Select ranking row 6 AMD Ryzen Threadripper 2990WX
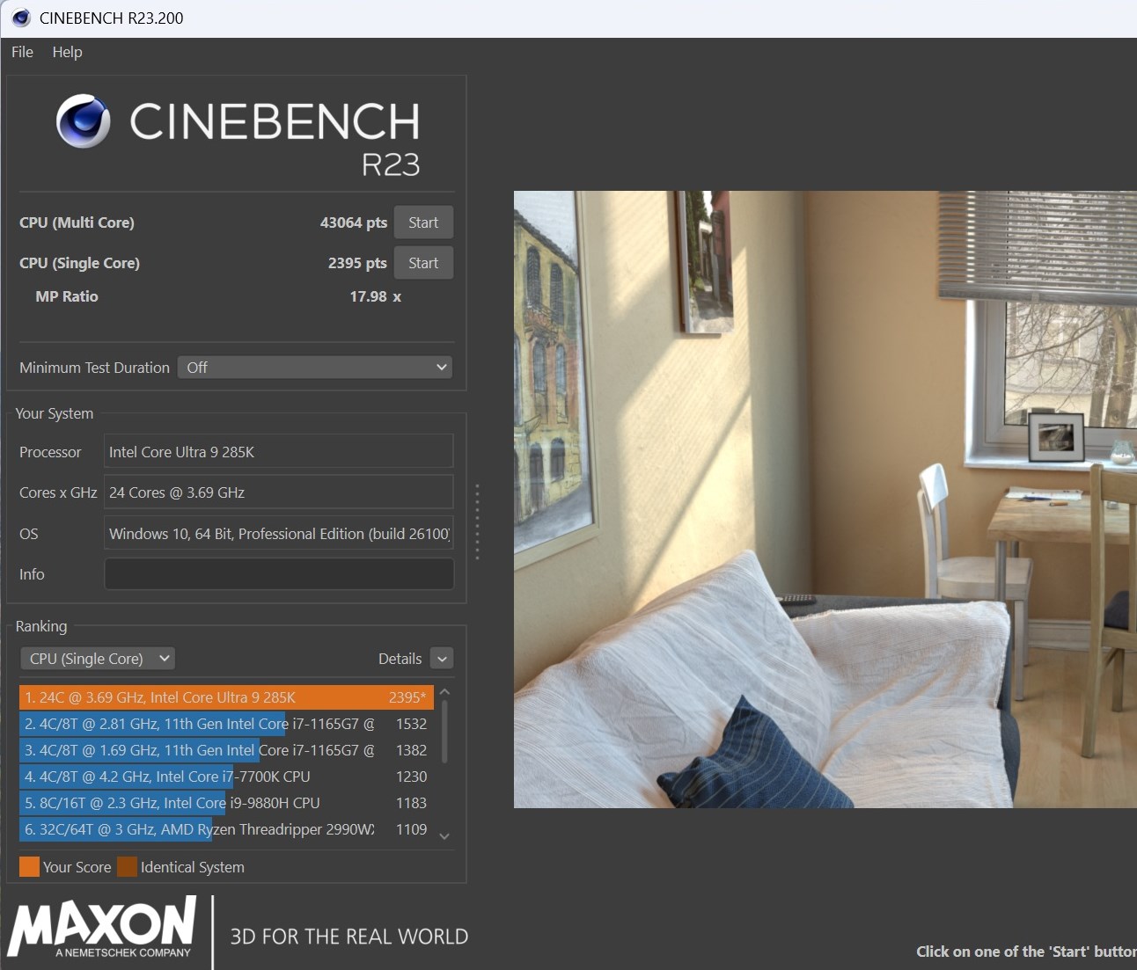Image resolution: width=1137 pixels, height=970 pixels. point(226,829)
